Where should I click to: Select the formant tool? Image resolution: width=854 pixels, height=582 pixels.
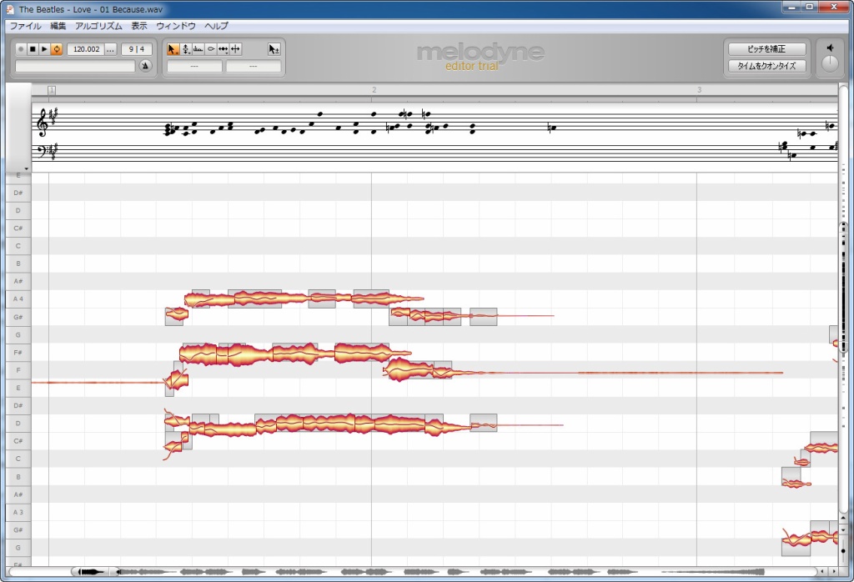198,49
